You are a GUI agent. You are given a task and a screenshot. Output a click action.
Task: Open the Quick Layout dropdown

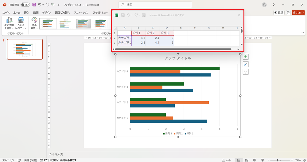[x=21, y=24]
